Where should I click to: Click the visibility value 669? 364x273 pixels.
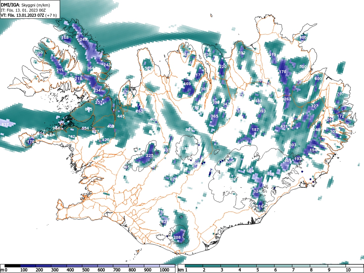[250, 171]
